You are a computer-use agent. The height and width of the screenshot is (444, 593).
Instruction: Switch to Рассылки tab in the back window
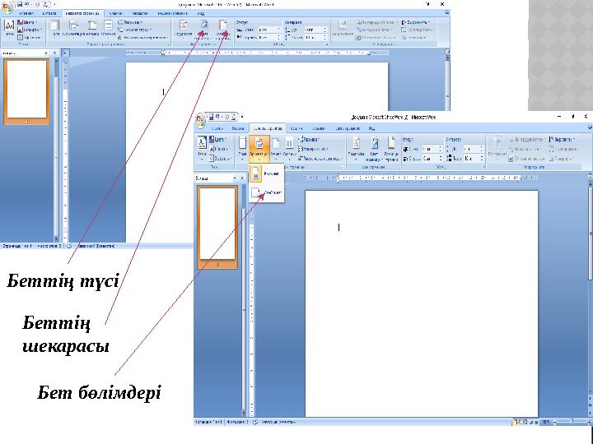pyautogui.click(x=140, y=13)
